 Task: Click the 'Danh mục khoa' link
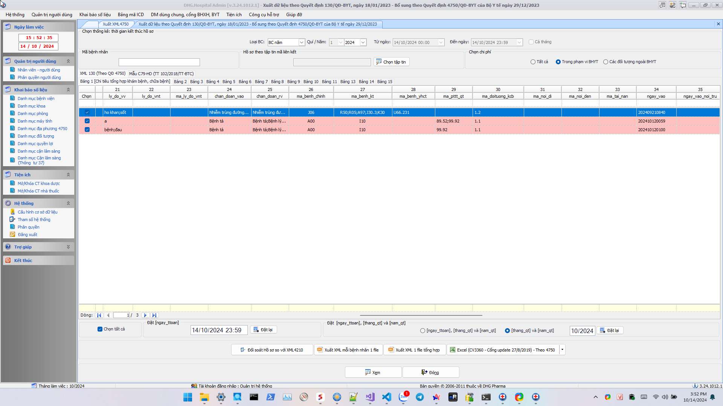(x=31, y=106)
